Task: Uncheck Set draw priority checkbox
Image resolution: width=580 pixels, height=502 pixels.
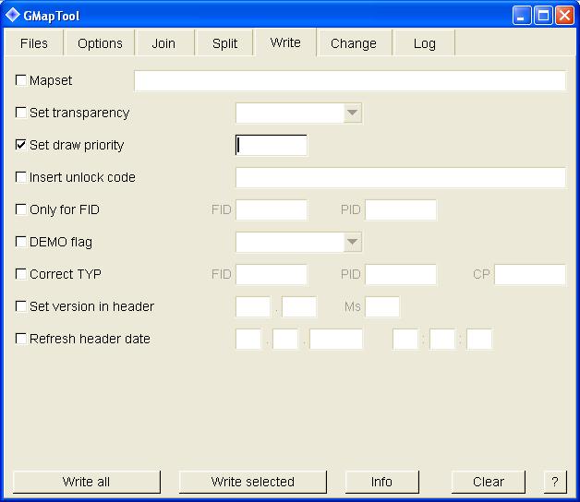Action: [x=21, y=145]
